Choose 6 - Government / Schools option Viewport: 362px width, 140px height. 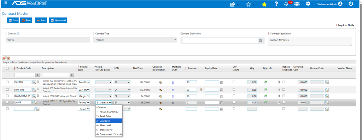coord(109,134)
